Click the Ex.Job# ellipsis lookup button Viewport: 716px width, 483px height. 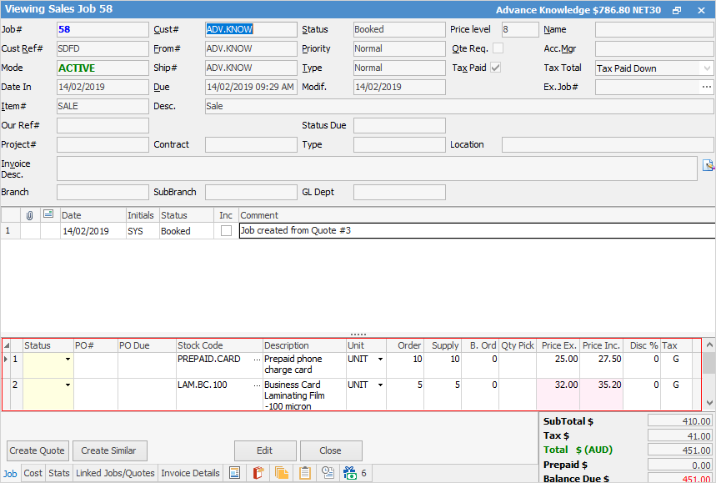[x=706, y=87]
